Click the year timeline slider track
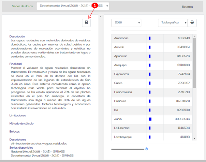The image size is (206, 162). point(128,149)
